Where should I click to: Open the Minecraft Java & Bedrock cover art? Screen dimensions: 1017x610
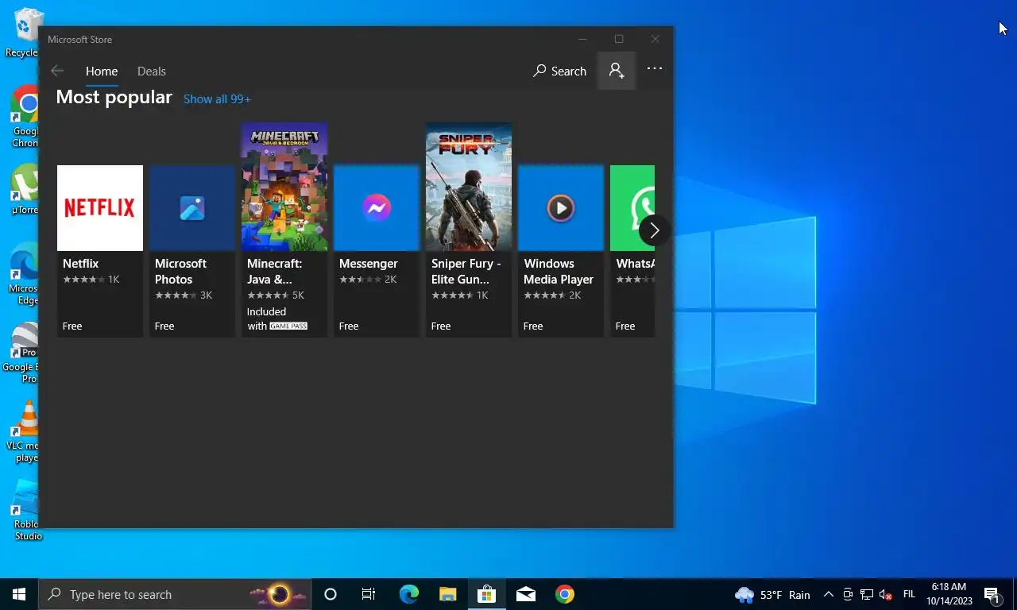point(284,187)
